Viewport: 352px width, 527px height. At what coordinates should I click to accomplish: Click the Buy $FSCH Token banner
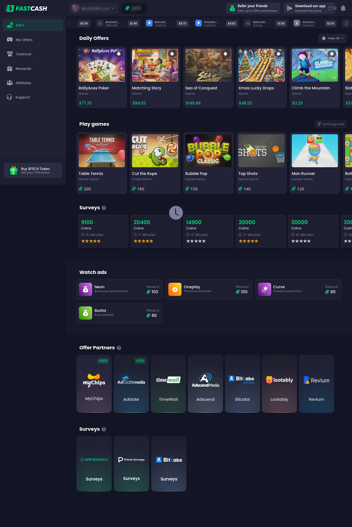click(33, 171)
